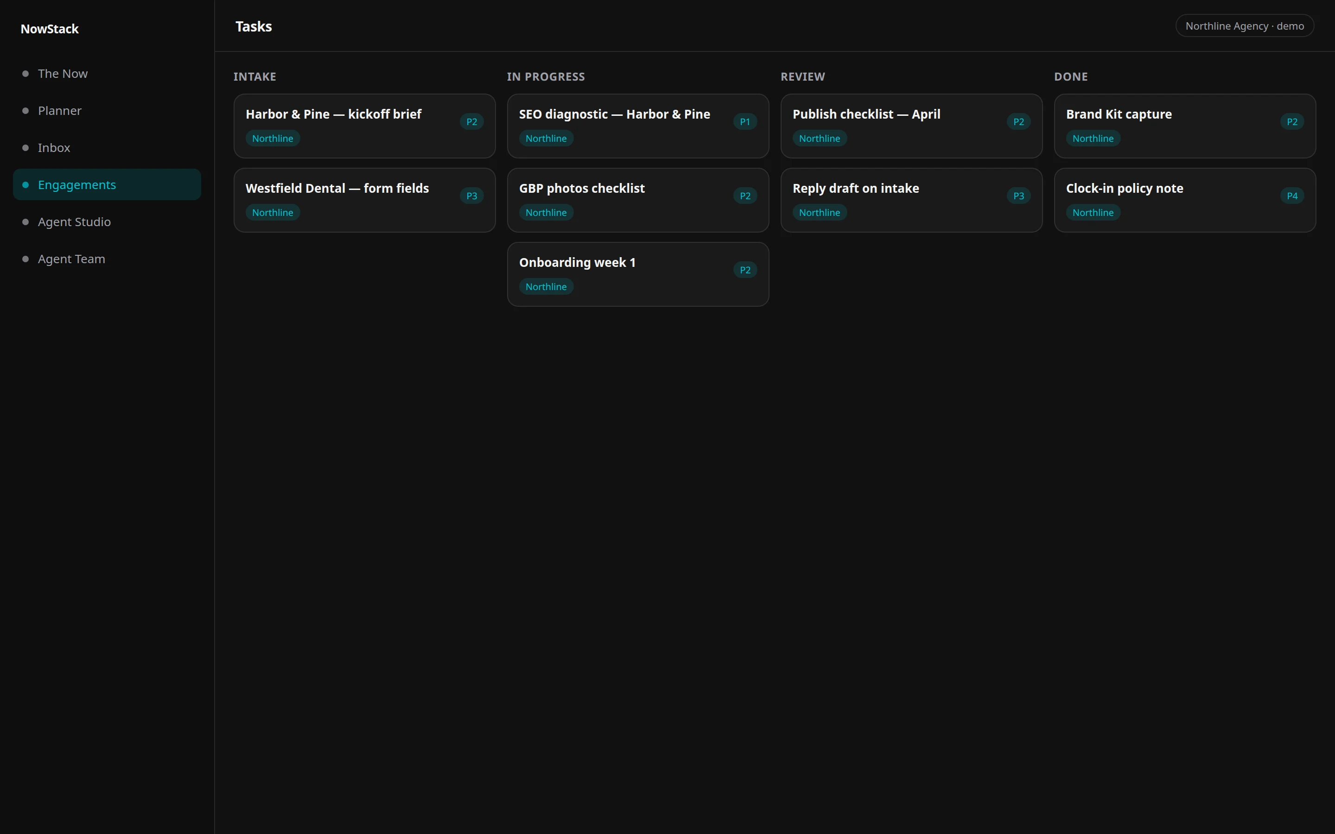Screen dimensions: 1335x834
Task: Click P2 badge on GBP photos checklist
Action: click(745, 195)
